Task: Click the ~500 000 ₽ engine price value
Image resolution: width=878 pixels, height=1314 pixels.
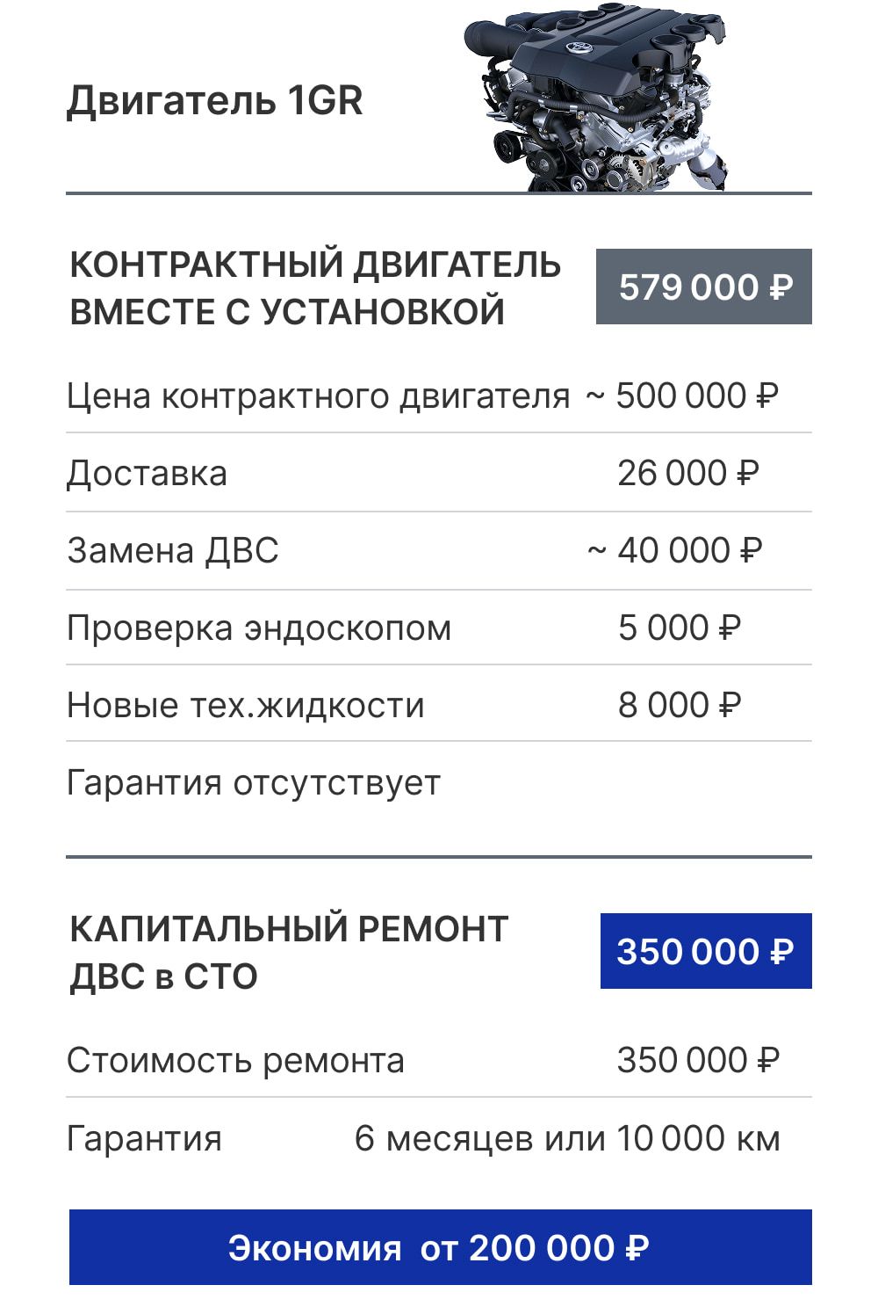Action: [x=682, y=396]
